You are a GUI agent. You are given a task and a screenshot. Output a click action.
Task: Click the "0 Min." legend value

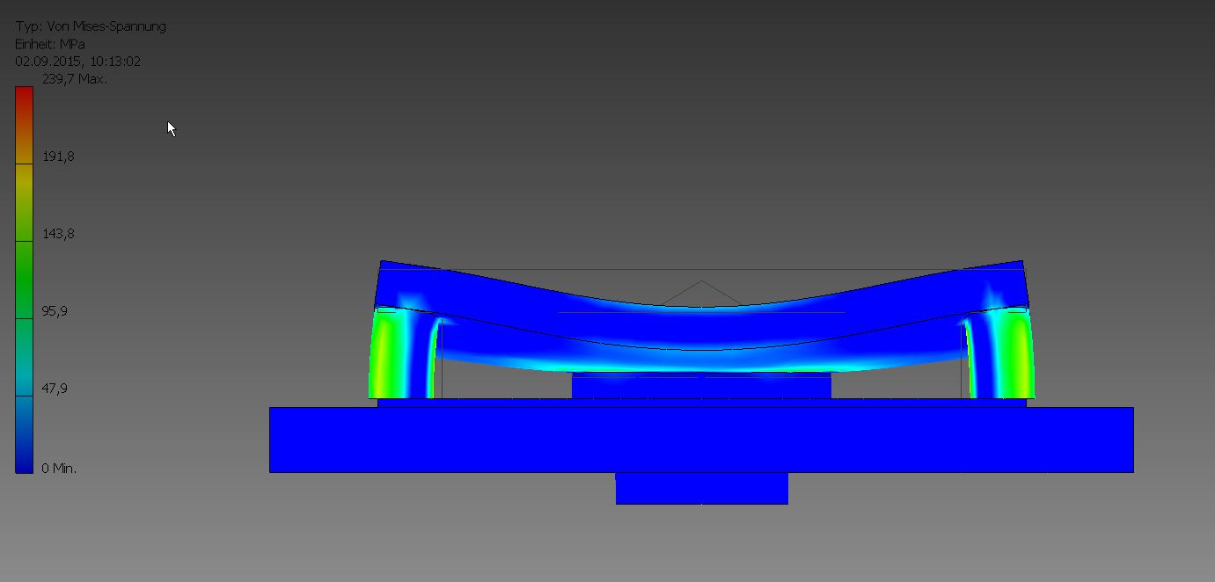59,469
